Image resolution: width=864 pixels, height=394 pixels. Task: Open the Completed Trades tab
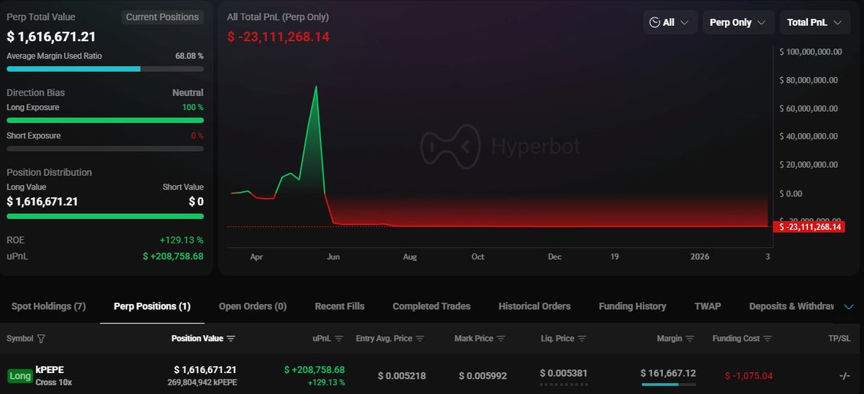(431, 306)
